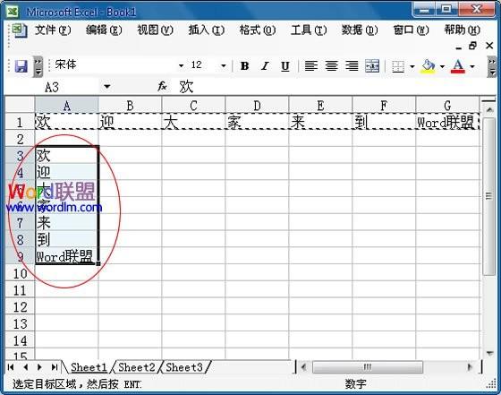Click Merge and Center icon
Viewport: 501px width, 395px height.
pos(372,66)
